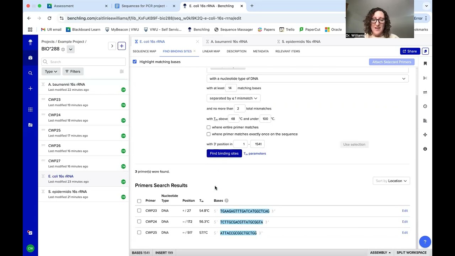Click the Find binding sites button

tap(224, 154)
